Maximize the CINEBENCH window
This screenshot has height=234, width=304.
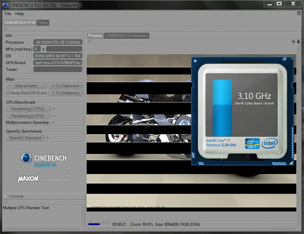coord(279,4)
